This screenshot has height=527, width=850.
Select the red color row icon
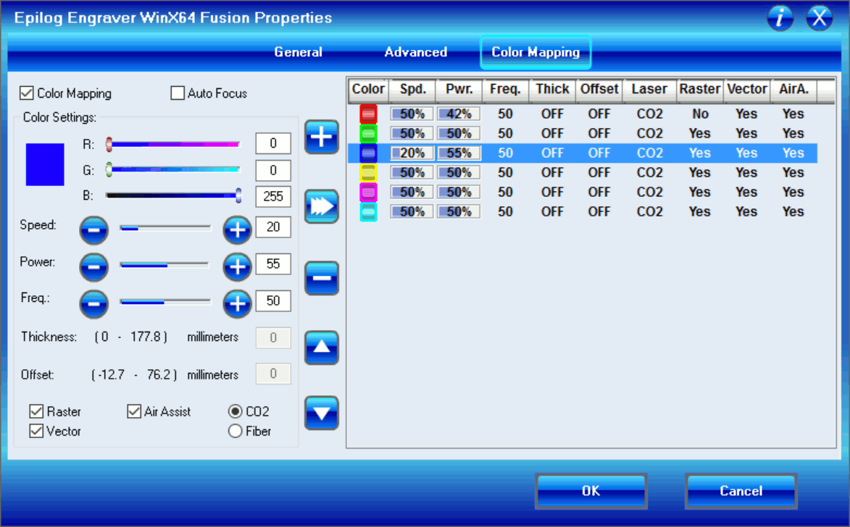pyautogui.click(x=368, y=114)
